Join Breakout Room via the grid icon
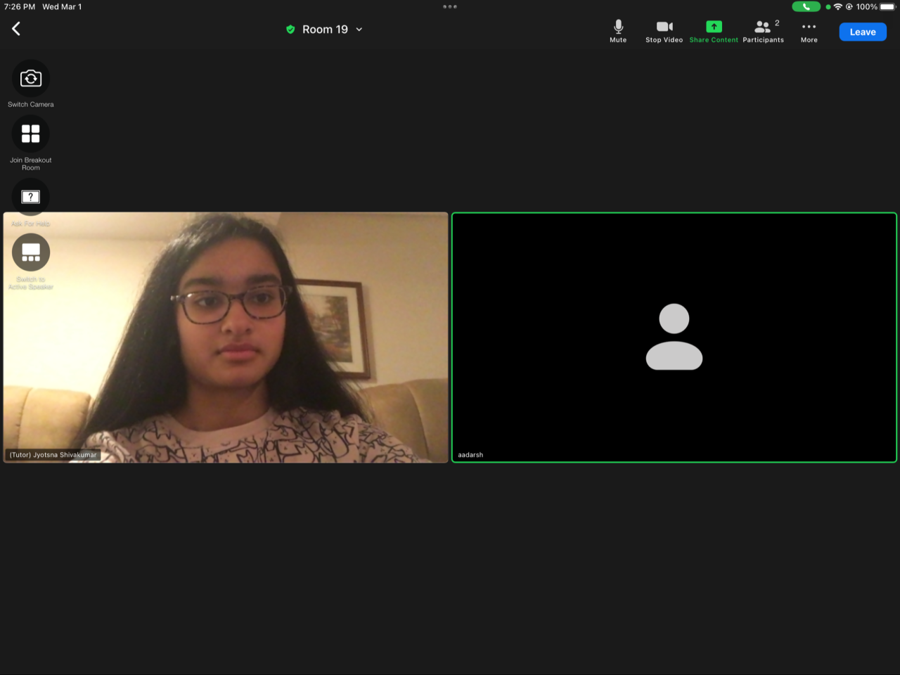 click(x=31, y=134)
